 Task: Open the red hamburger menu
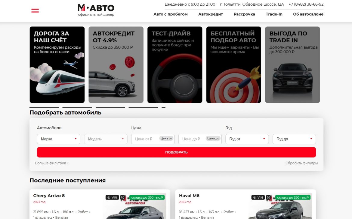click(x=35, y=10)
